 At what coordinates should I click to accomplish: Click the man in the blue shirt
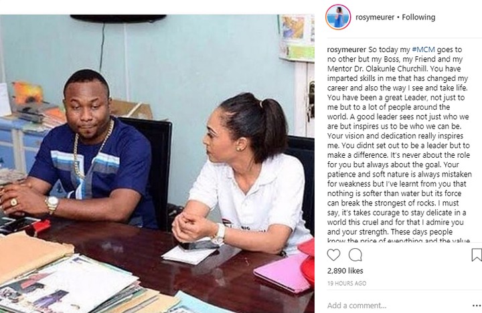click(83, 150)
